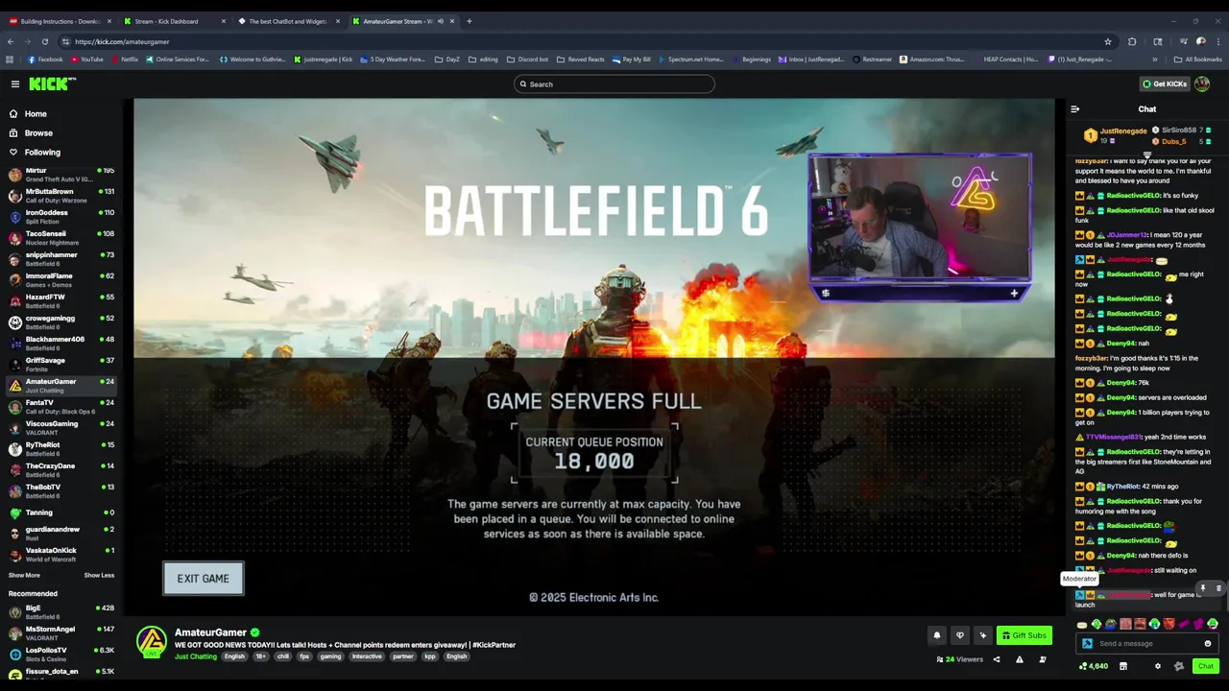Reload the page in browser toolbar
The height and width of the screenshot is (691, 1229).
tap(44, 41)
